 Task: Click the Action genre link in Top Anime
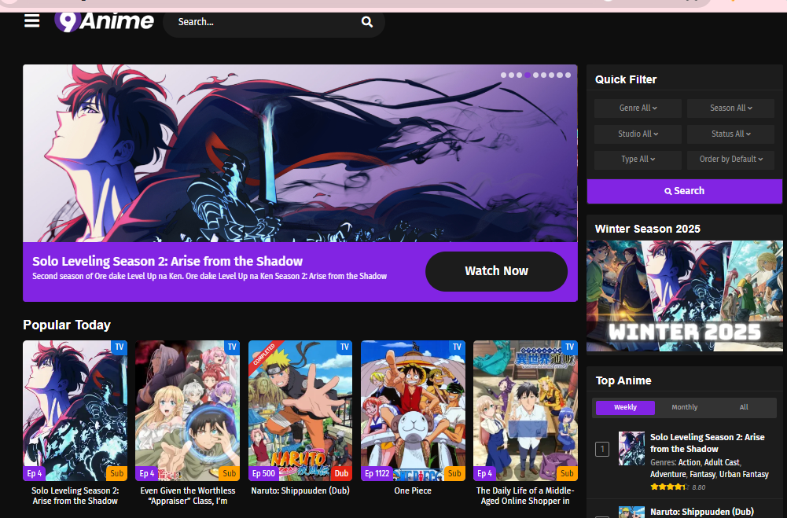click(x=690, y=463)
